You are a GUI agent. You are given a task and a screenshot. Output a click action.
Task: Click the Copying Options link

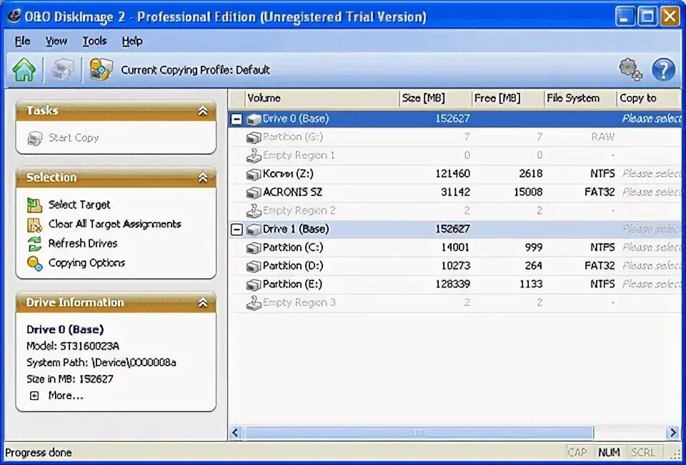86,263
